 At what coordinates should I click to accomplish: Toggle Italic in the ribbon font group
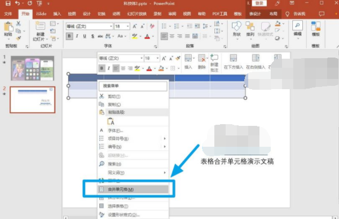77,36
